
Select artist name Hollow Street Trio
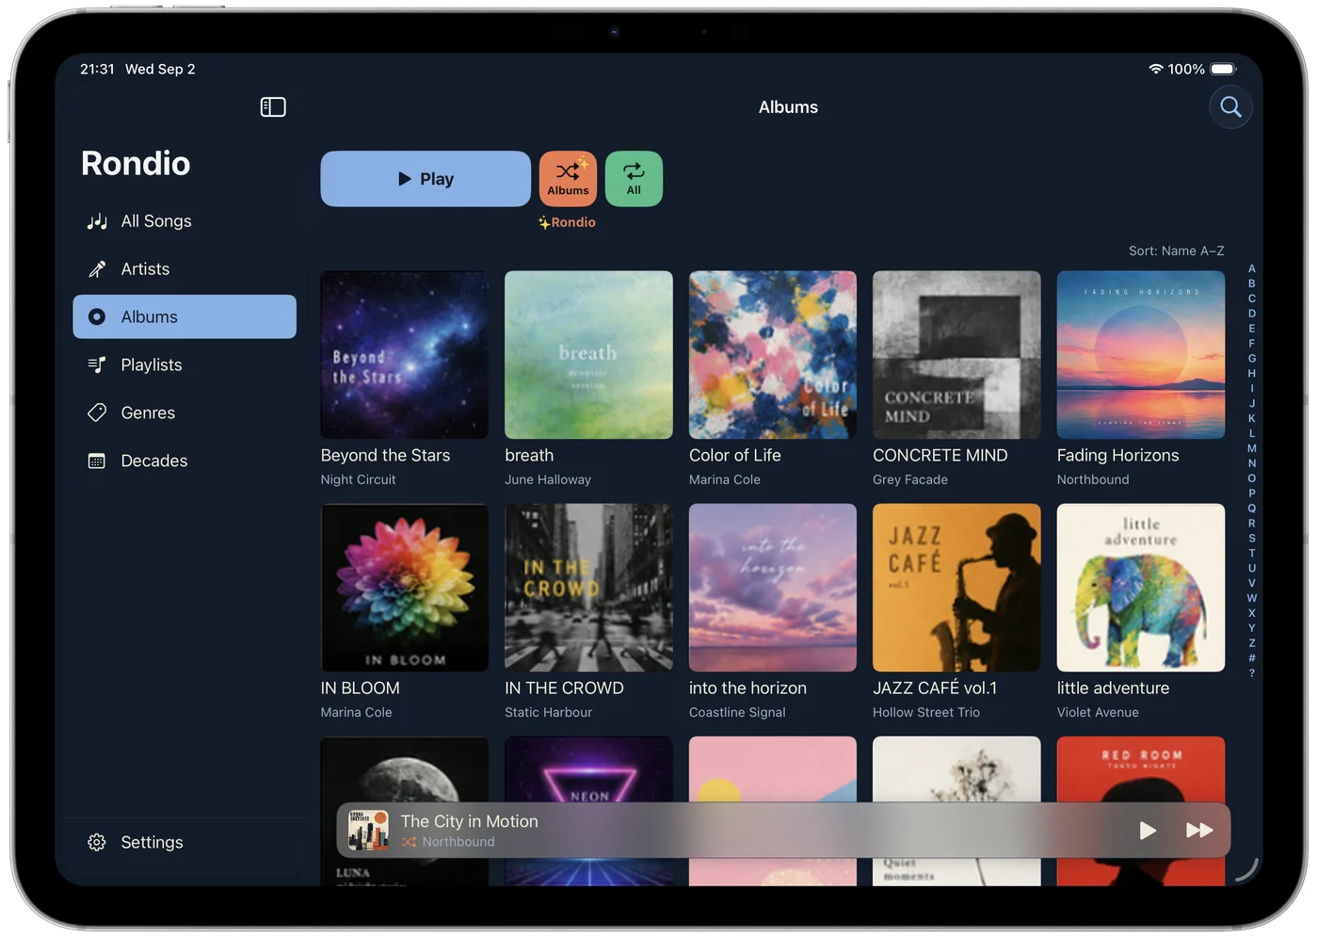click(x=926, y=713)
